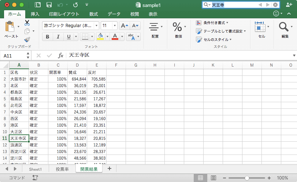Expand the Paste options dropdown arrow
Screen dimensions: 297x182
tap(18, 27)
